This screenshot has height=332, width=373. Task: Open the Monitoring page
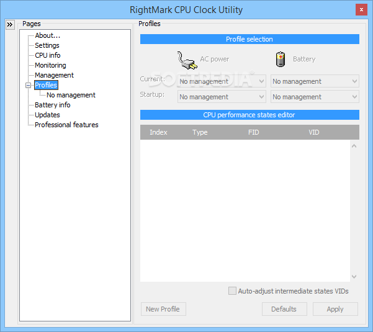pos(50,65)
